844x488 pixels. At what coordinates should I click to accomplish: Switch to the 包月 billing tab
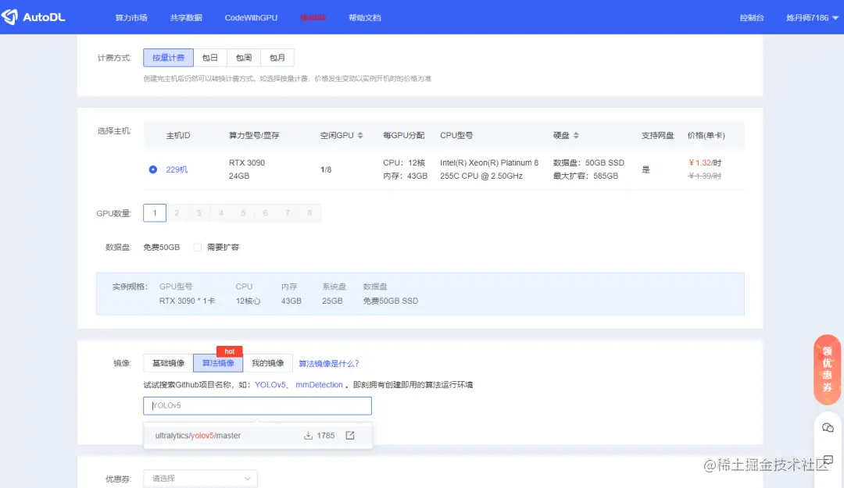tap(278, 57)
